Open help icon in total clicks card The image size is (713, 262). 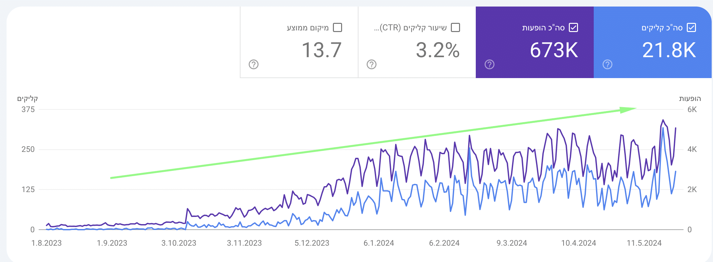pyautogui.click(x=607, y=64)
